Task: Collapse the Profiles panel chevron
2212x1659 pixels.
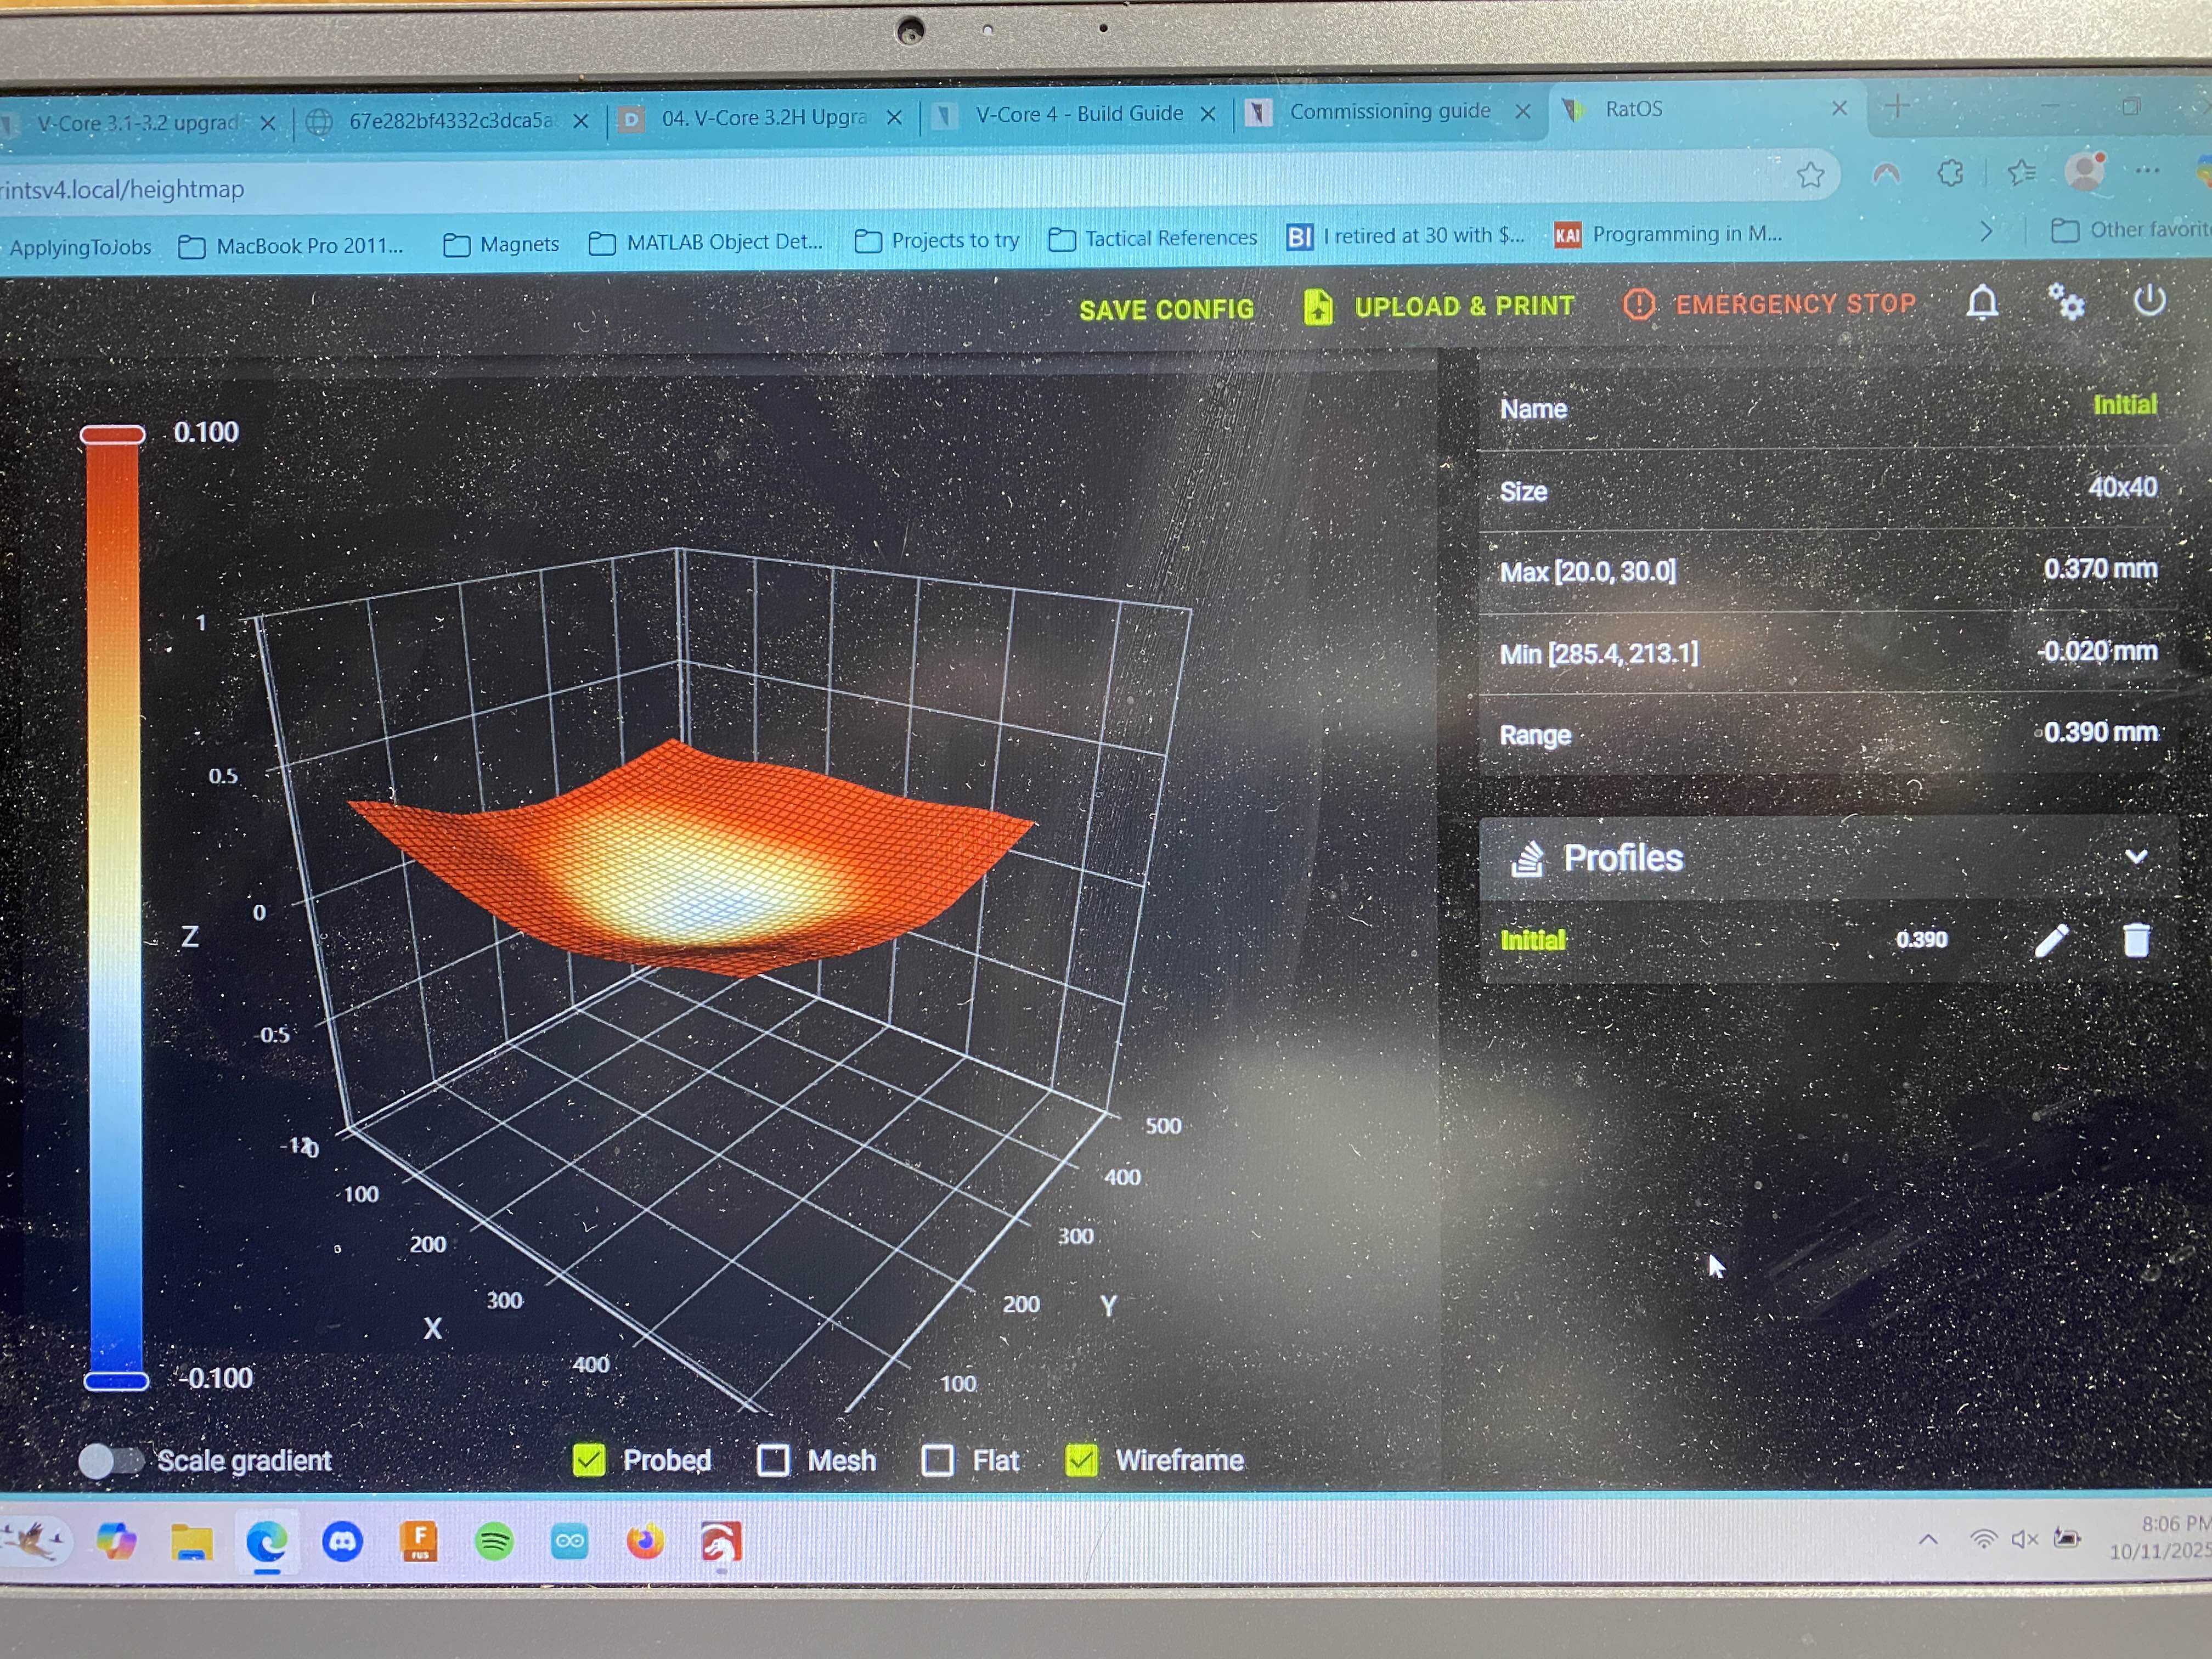Action: (2136, 857)
